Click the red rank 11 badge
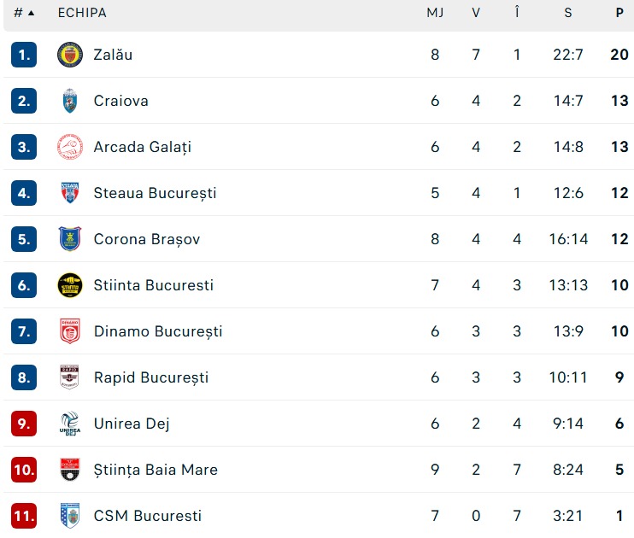Screen dimensions: 634x538 point(24,516)
